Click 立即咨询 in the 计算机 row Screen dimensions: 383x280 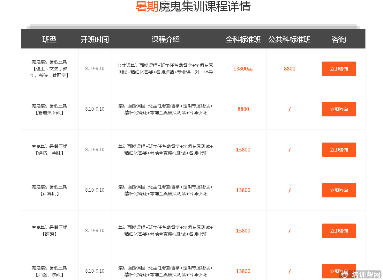[x=339, y=190]
